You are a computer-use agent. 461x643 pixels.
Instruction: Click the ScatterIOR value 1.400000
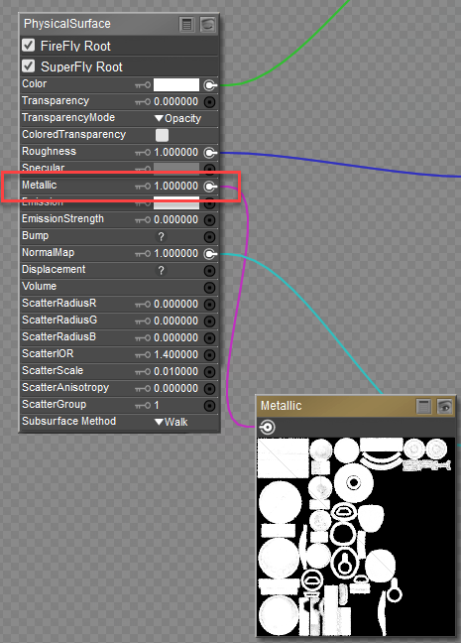[x=175, y=354]
